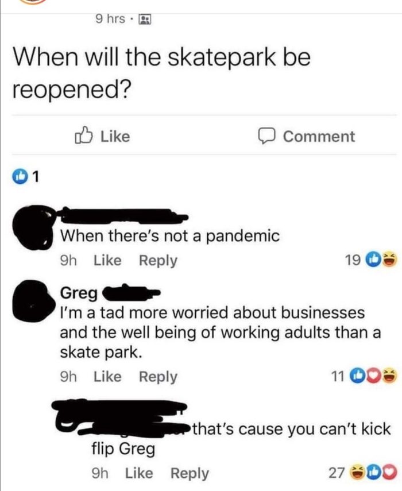
Task: Like the 'When there's not a pandemic' comment
Action: pos(107,261)
